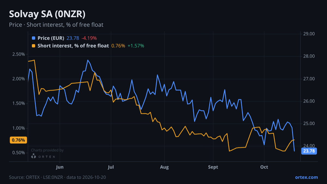Click the 27.00 right axis label
The height and width of the screenshot is (184, 327).
point(309,79)
